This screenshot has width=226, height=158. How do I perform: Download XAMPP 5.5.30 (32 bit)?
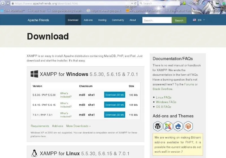pos(115,95)
